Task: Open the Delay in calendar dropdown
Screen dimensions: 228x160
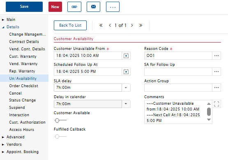Action: (126, 104)
